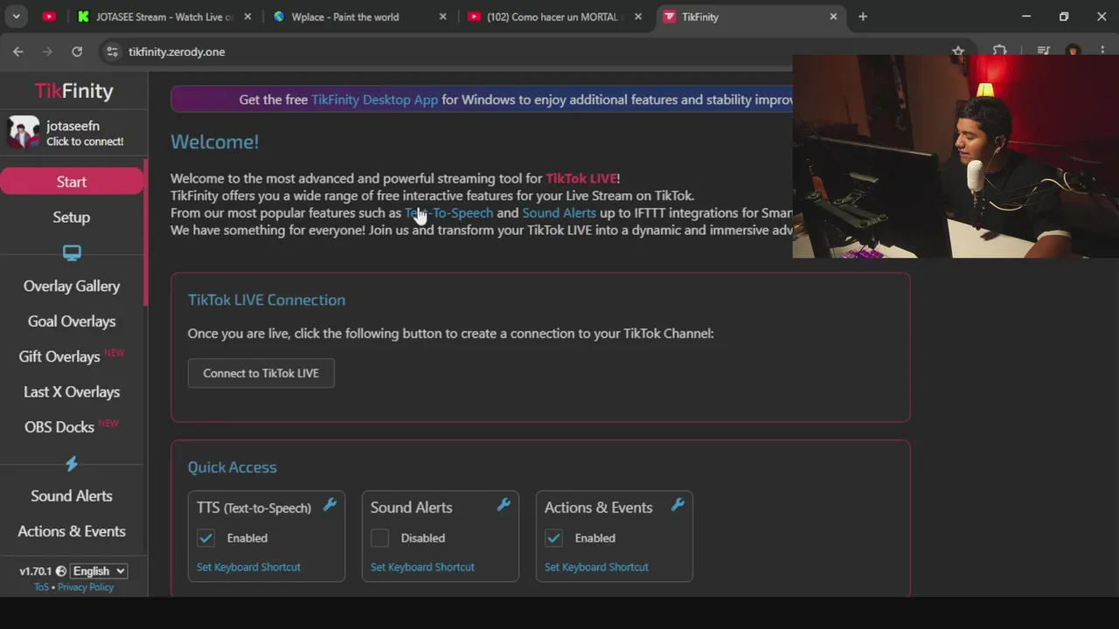The image size is (1119, 629).
Task: Click the version sync icon near v1.70.1
Action: point(60,571)
